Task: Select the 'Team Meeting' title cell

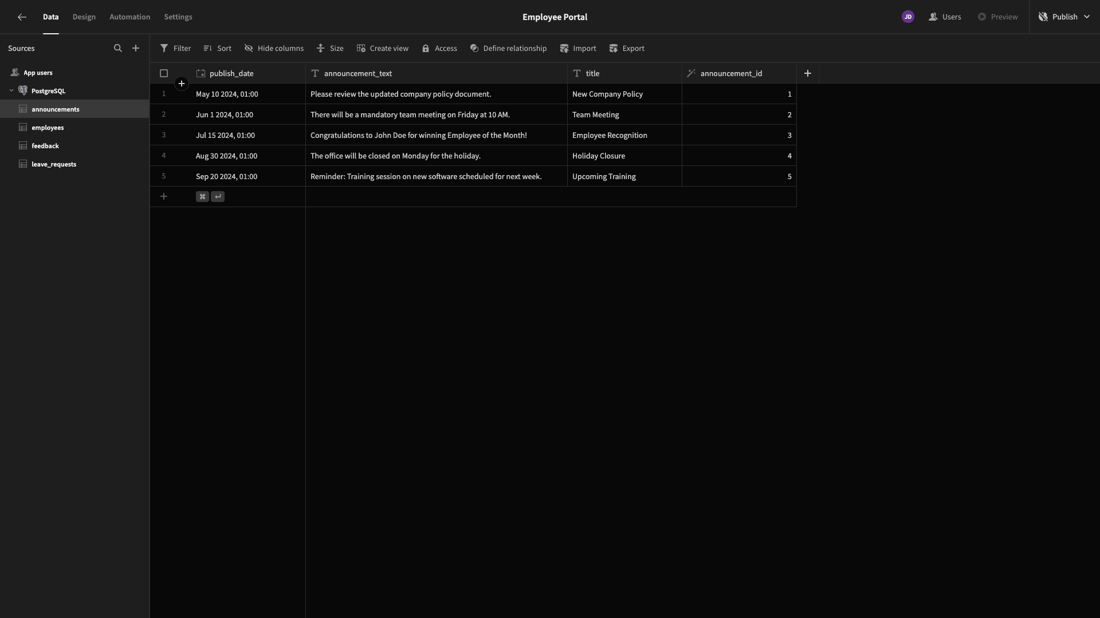Action: pos(624,114)
